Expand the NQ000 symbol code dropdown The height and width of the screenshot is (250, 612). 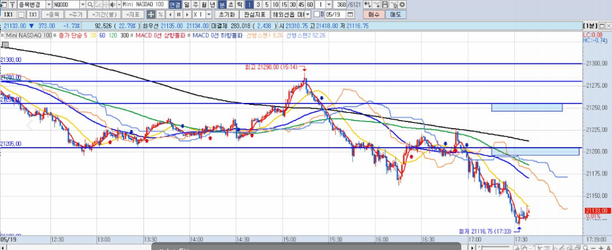point(83,5)
